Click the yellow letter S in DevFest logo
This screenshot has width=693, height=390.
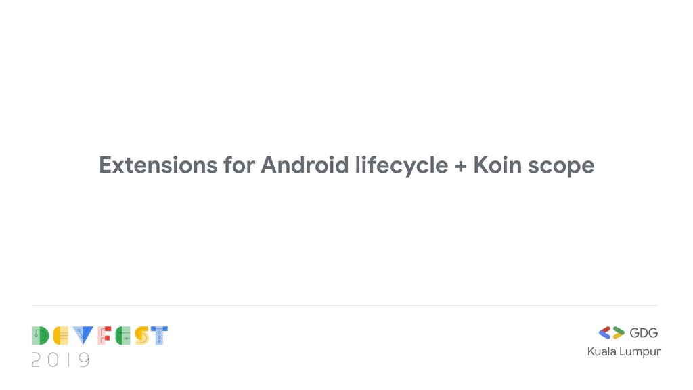tap(142, 336)
